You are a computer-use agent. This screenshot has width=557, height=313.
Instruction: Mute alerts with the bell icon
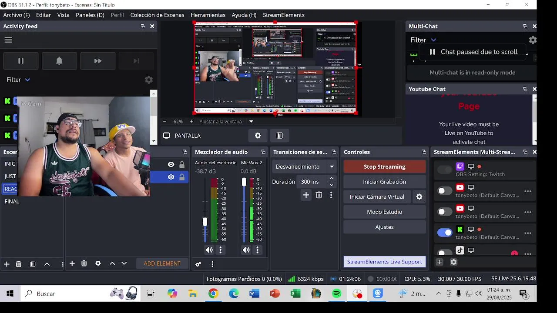click(x=59, y=61)
